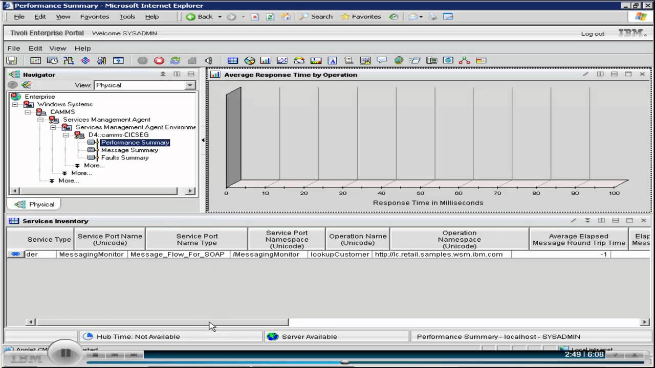Open Internet Explorer Tools menu

(127, 16)
